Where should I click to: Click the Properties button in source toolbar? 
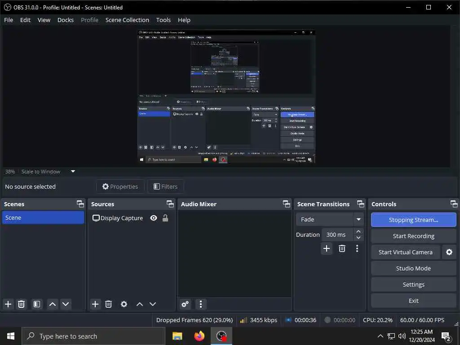click(x=120, y=186)
